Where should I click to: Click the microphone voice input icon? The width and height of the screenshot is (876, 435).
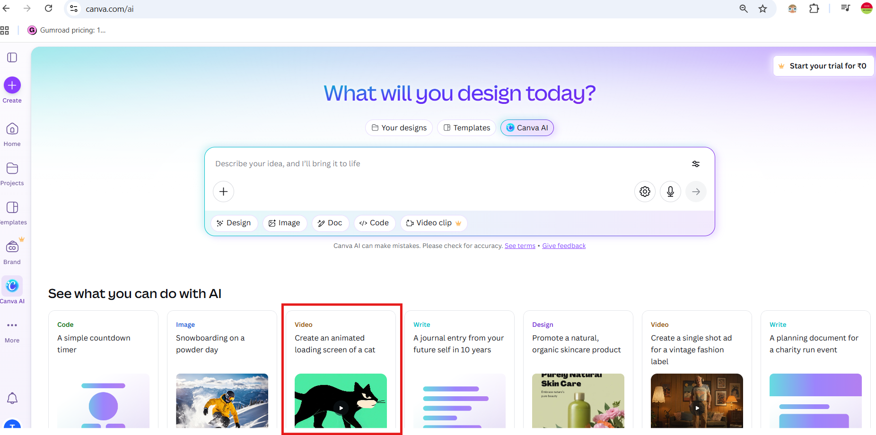tap(670, 192)
